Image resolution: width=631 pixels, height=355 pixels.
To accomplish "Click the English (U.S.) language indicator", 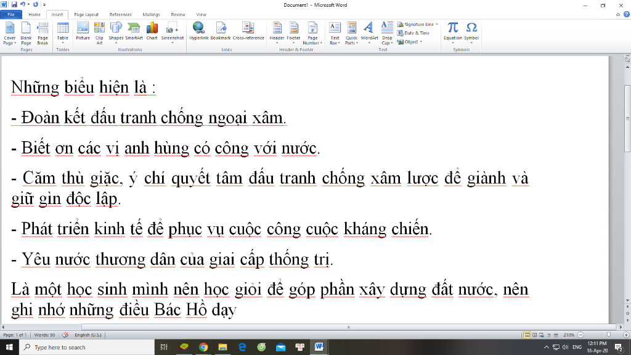I will (x=88, y=335).
